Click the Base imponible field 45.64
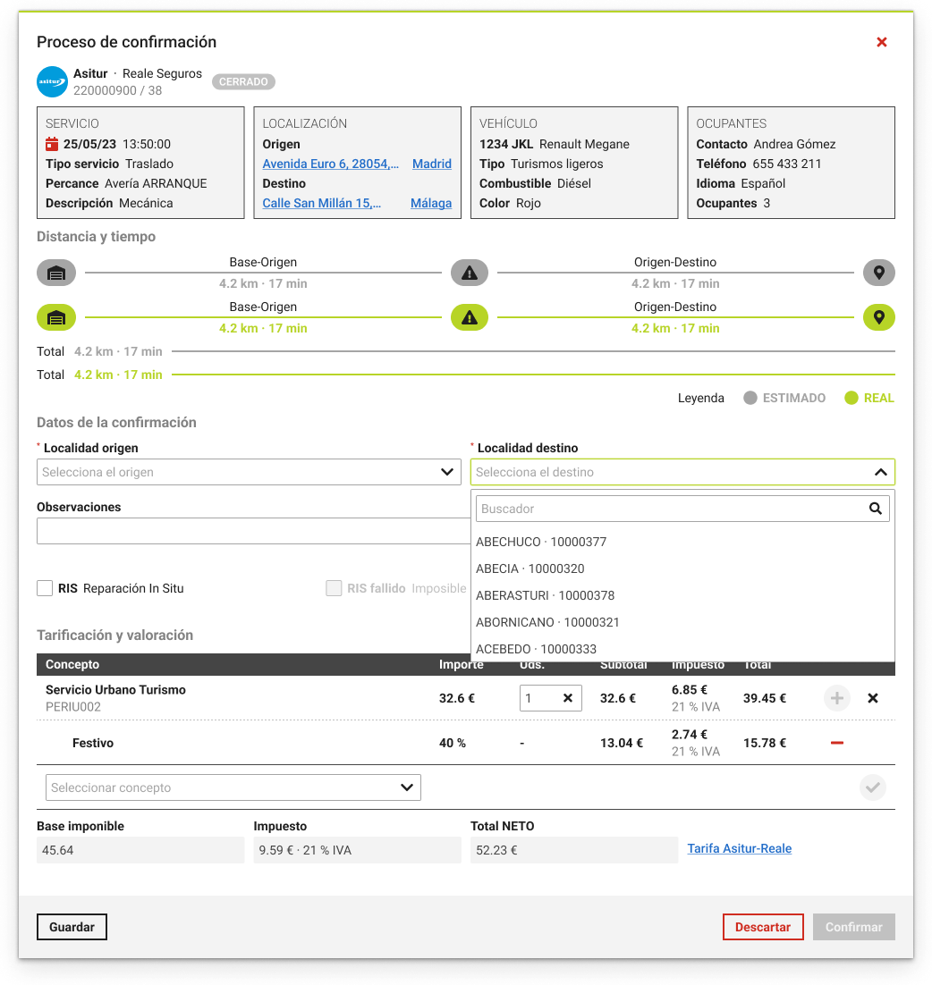This screenshot has height=985, width=932. [x=140, y=850]
